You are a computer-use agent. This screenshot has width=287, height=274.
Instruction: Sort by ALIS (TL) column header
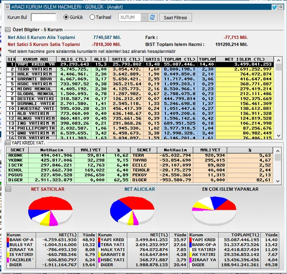(x=74, y=59)
